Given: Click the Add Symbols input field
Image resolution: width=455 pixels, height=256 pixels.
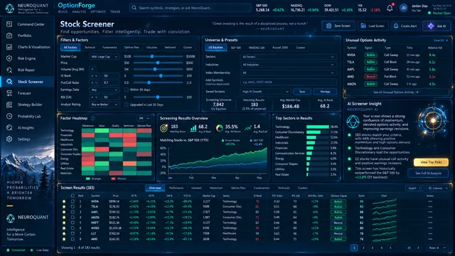Looking at the screenshot, I should pyautogui.click(x=289, y=82).
